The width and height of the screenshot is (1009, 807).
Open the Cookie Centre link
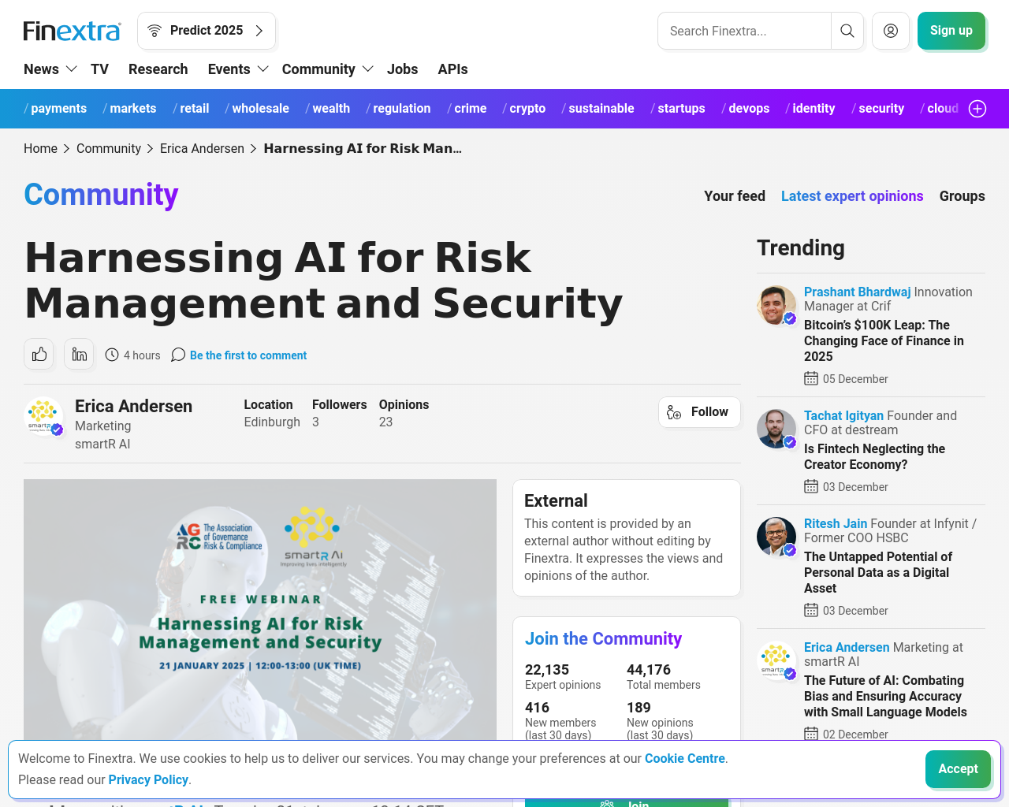click(685, 759)
